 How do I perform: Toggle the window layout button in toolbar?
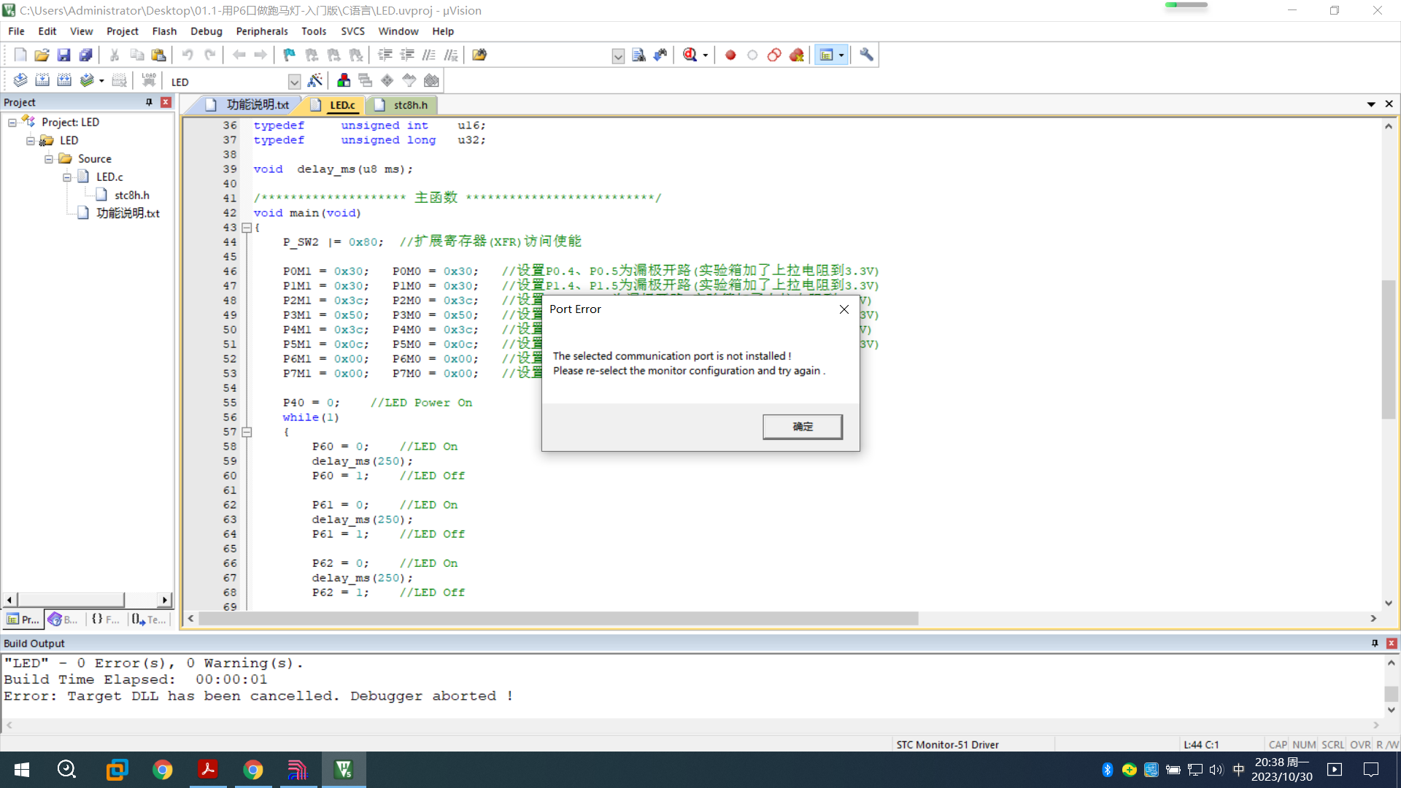click(826, 55)
